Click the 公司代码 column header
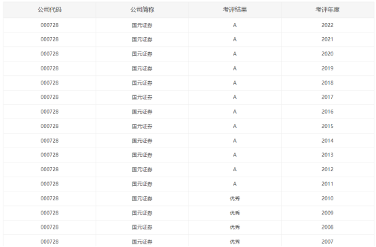The width and height of the screenshot is (376, 247). pyautogui.click(x=50, y=9)
